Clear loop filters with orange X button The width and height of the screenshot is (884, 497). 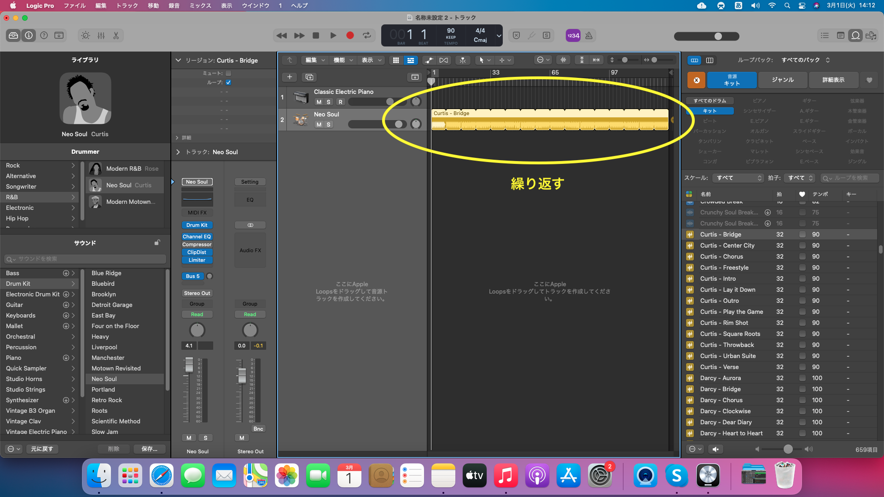[697, 80]
